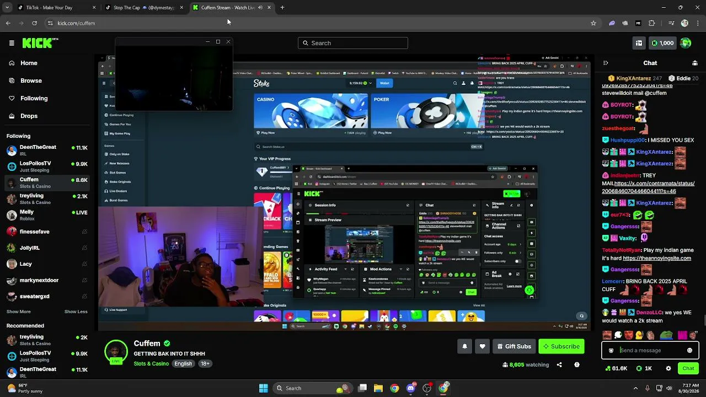The height and width of the screenshot is (397, 706).
Task: Collapse followed channels with Show Less
Action: click(x=76, y=312)
